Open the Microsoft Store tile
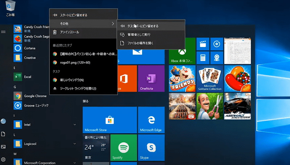Viewport: 290px width, 165px height. click(110, 120)
